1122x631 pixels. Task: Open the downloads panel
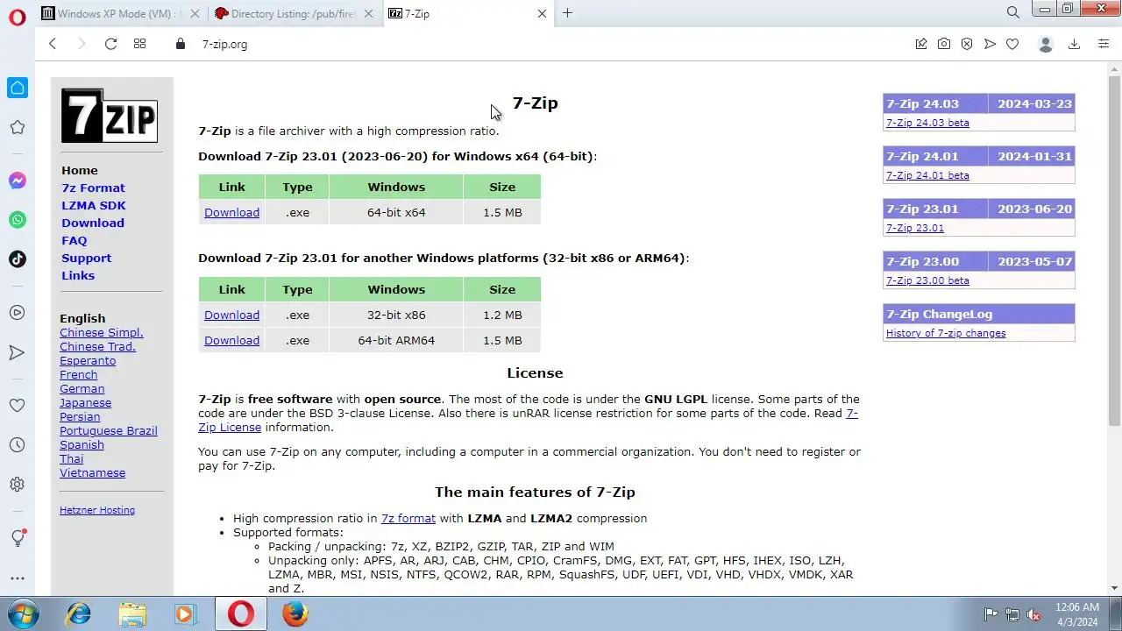(1074, 44)
